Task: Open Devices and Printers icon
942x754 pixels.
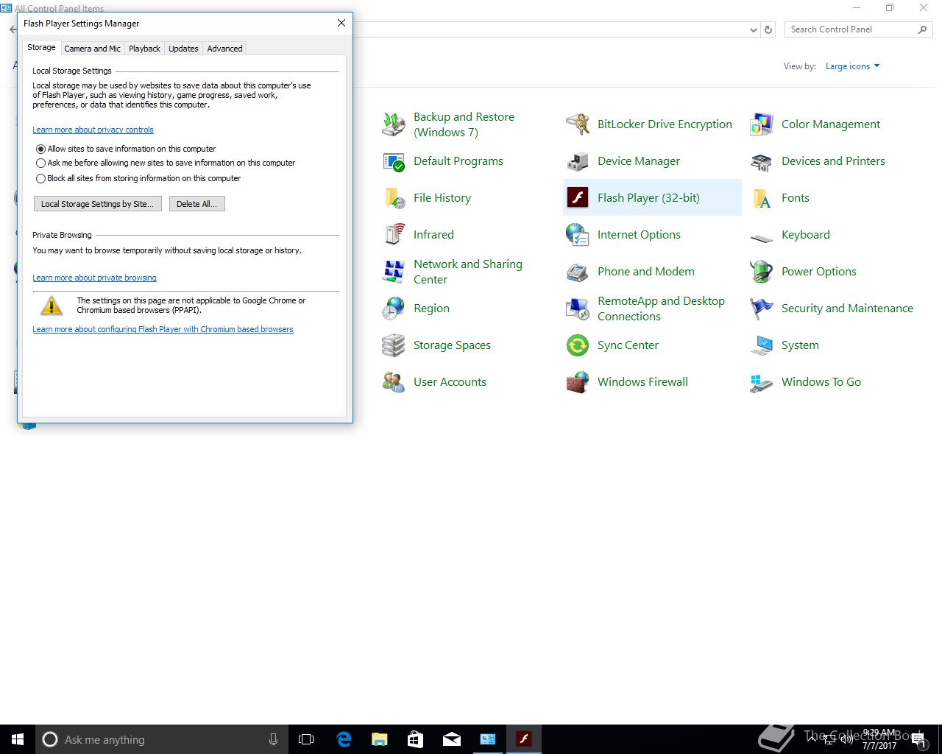Action: [762, 161]
